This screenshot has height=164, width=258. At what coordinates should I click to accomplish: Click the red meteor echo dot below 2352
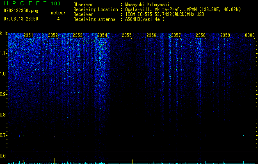click(55, 137)
